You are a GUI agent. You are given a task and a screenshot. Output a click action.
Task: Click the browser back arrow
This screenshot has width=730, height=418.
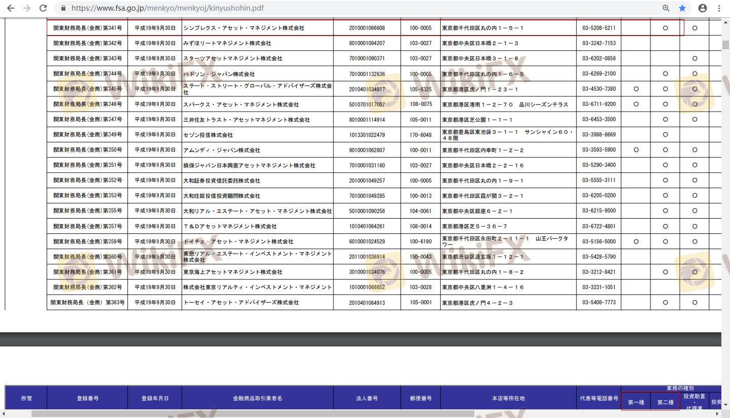11,8
